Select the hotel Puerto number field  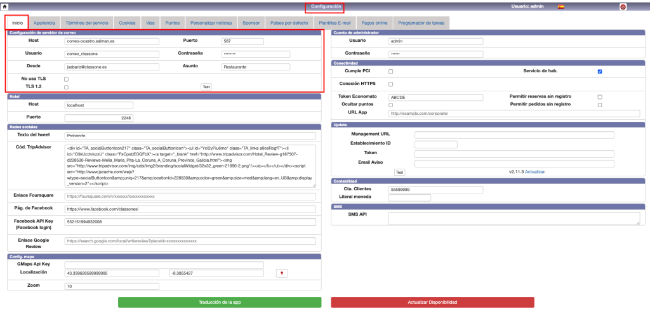(99, 117)
